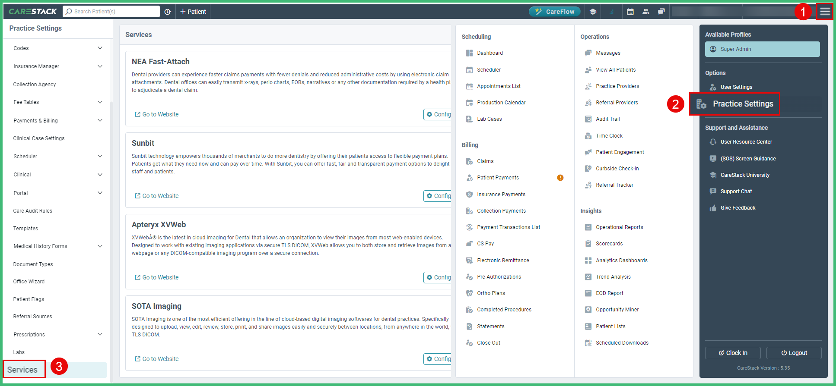Click the CareStack University icon
The width and height of the screenshot is (836, 386).
(x=713, y=175)
